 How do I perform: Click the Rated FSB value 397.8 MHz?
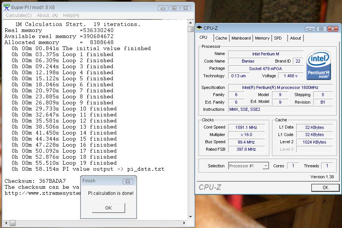(x=246, y=149)
